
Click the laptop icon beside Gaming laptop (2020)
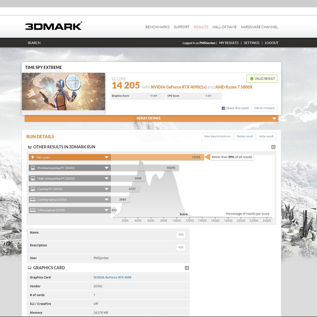pyautogui.click(x=33, y=199)
